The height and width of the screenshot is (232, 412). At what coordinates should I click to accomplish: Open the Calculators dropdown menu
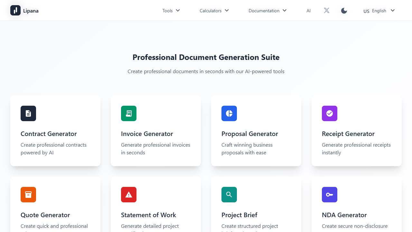tap(214, 11)
